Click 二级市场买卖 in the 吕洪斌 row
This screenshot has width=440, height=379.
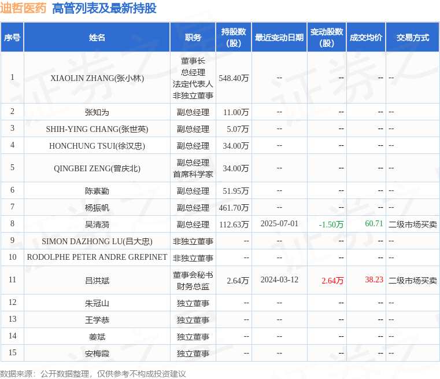[413, 281]
